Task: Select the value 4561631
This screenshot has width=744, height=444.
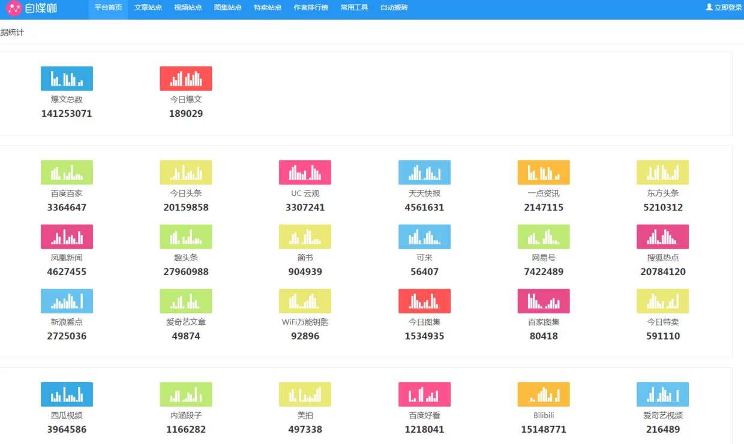Action: point(424,207)
